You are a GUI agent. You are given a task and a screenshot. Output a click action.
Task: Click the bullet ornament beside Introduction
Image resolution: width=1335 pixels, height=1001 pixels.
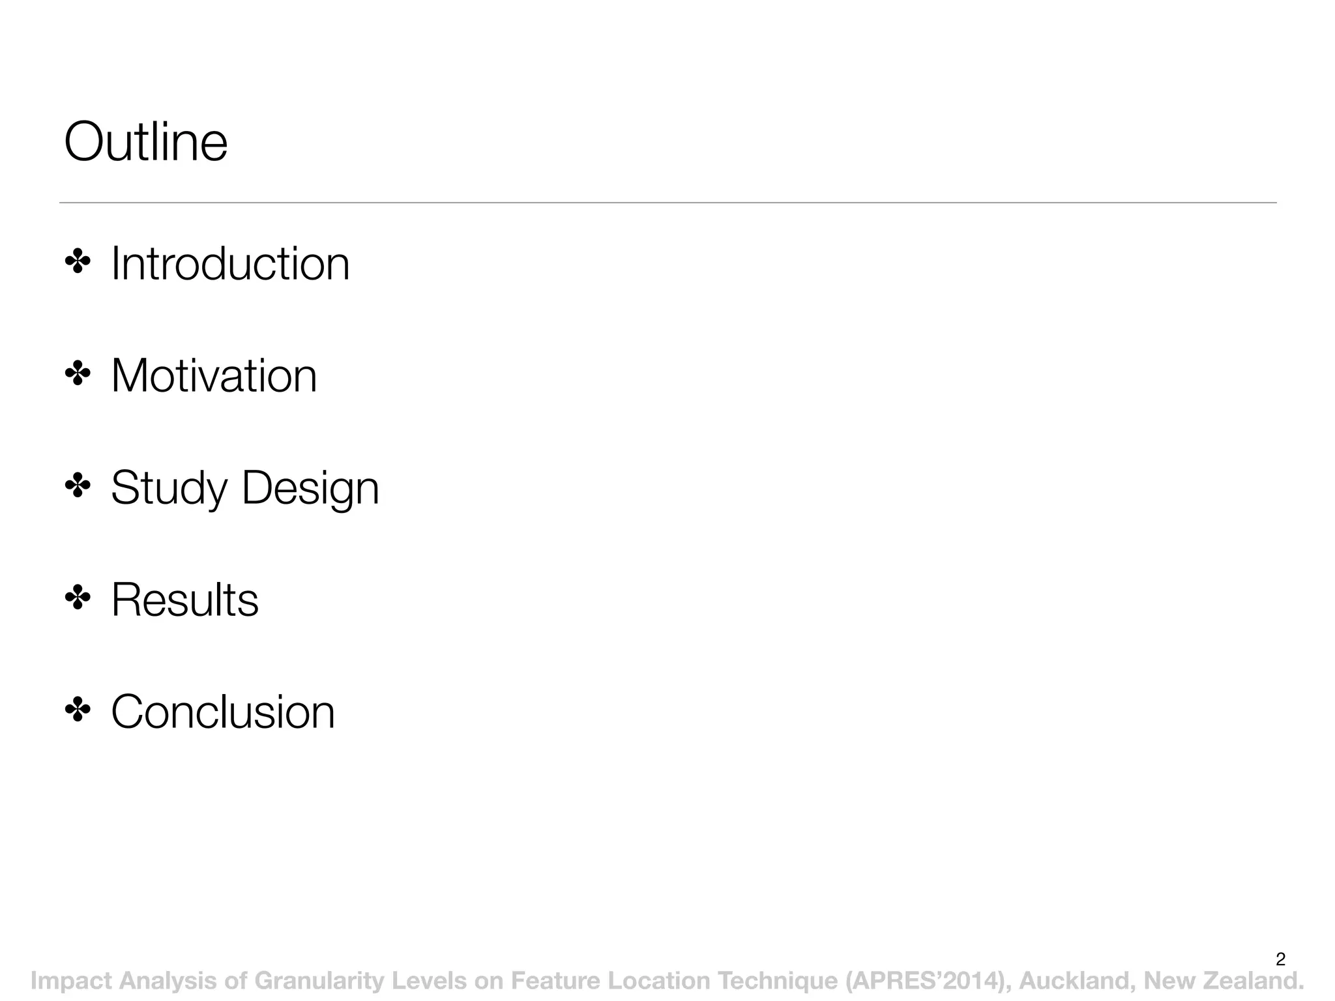point(78,262)
